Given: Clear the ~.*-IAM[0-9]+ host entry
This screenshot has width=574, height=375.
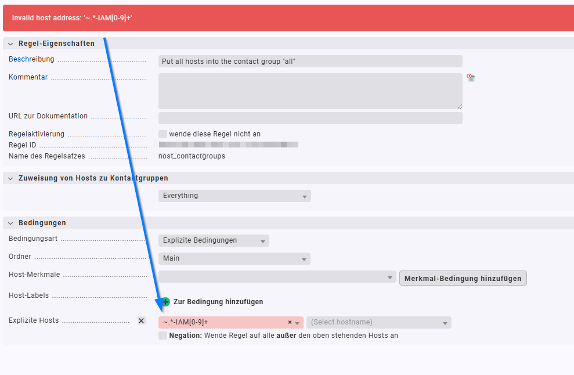Looking at the screenshot, I should (290, 323).
